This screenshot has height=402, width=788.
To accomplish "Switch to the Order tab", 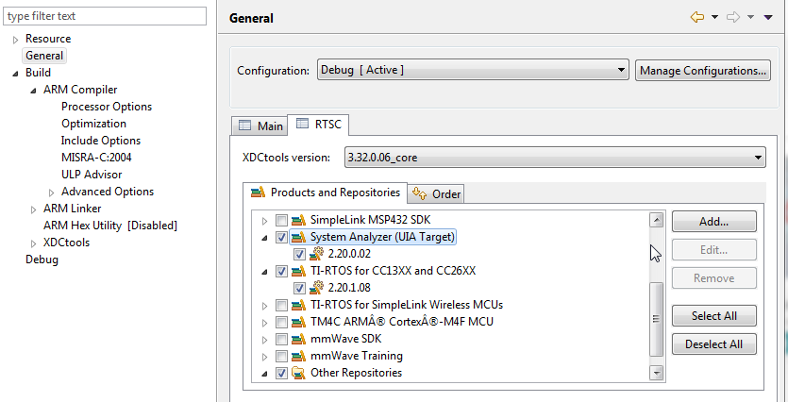I will click(x=437, y=193).
